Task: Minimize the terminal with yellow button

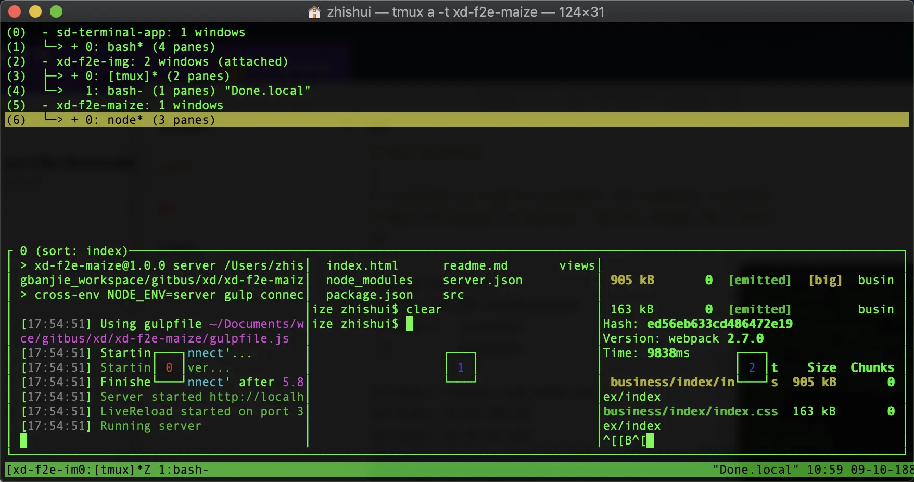Action: (x=35, y=11)
